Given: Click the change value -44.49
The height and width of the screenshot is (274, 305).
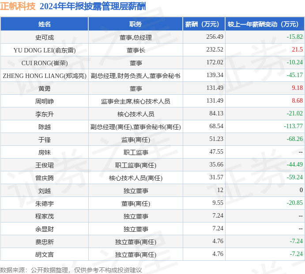Looking at the screenshot, I should click(x=295, y=164).
